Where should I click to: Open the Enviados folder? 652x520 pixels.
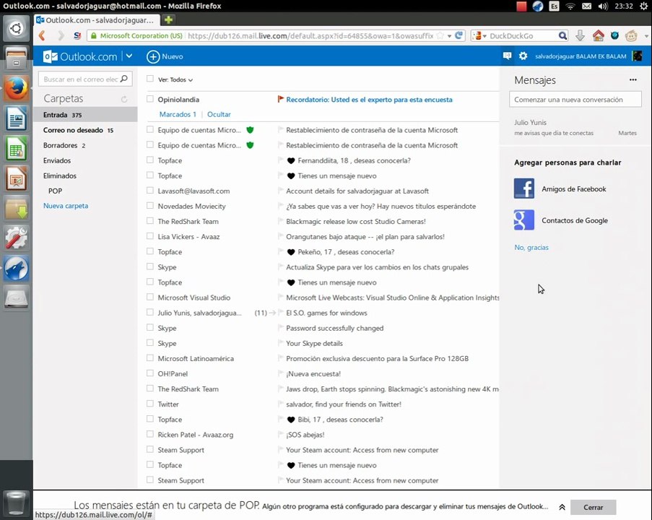tap(85, 160)
